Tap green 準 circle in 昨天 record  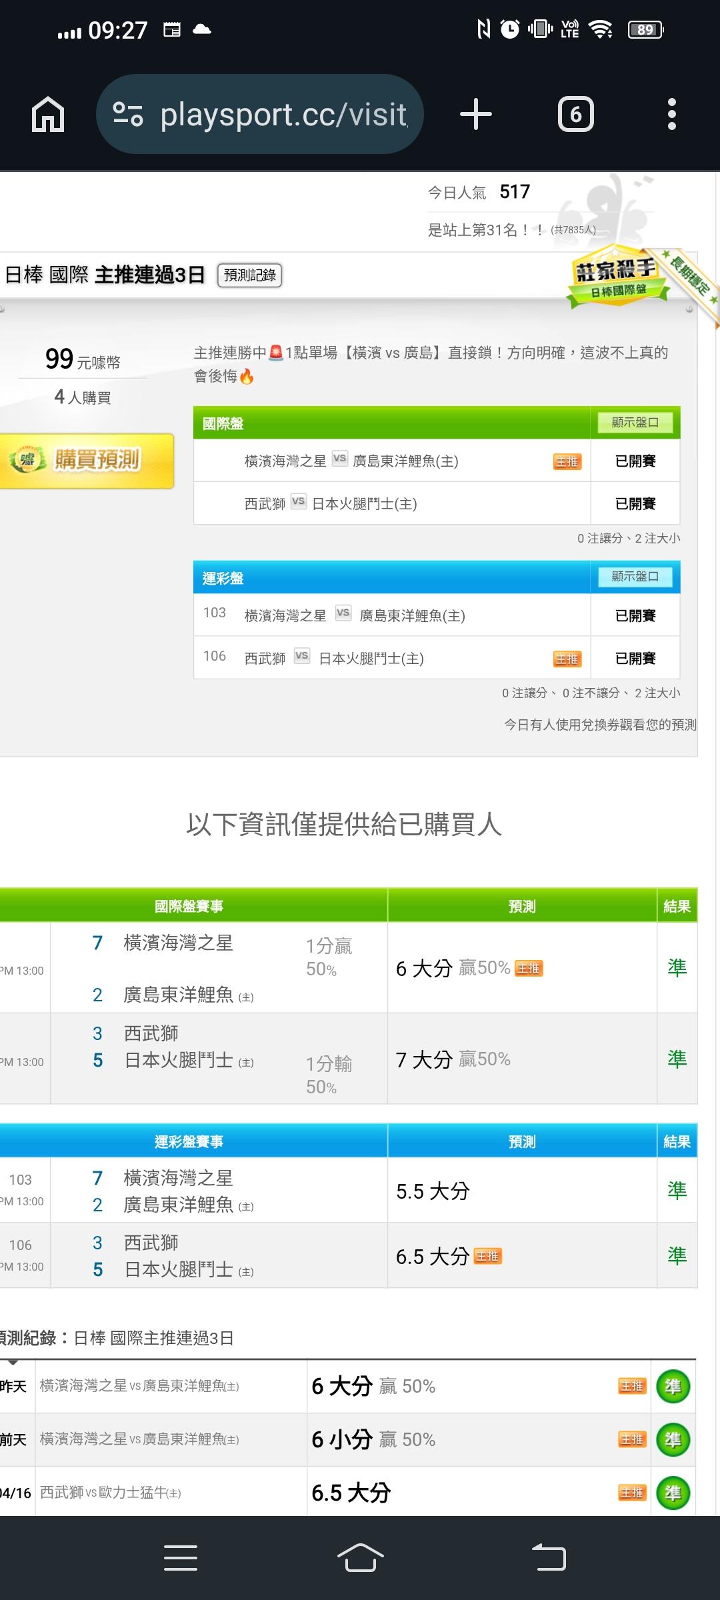[x=673, y=1387]
